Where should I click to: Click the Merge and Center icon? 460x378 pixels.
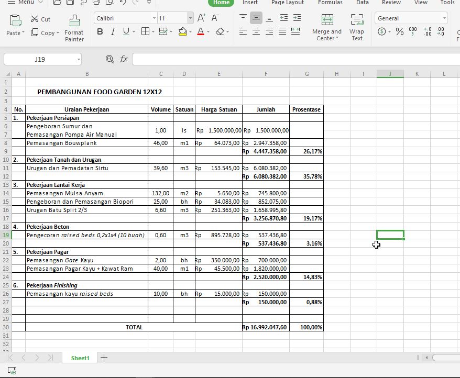327,20
